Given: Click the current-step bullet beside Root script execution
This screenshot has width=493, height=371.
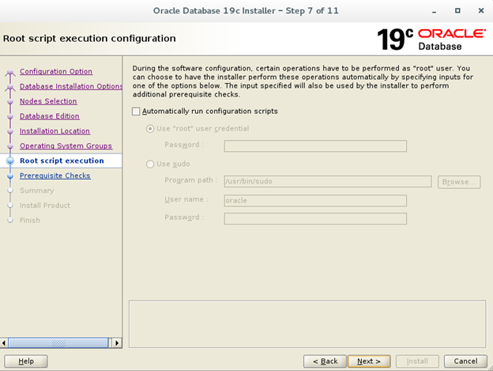Looking at the screenshot, I should (10, 161).
